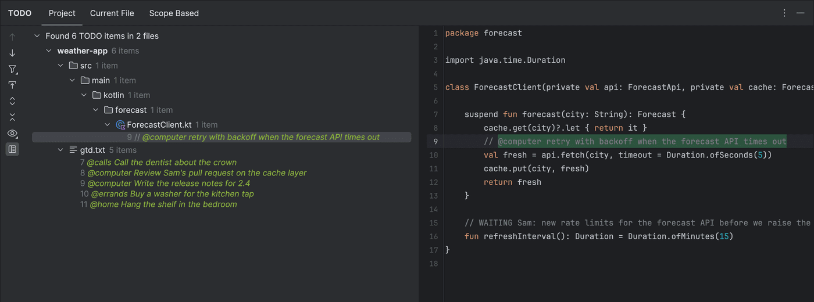Click the TODO panel title
The width and height of the screenshot is (814, 302).
pyautogui.click(x=20, y=13)
